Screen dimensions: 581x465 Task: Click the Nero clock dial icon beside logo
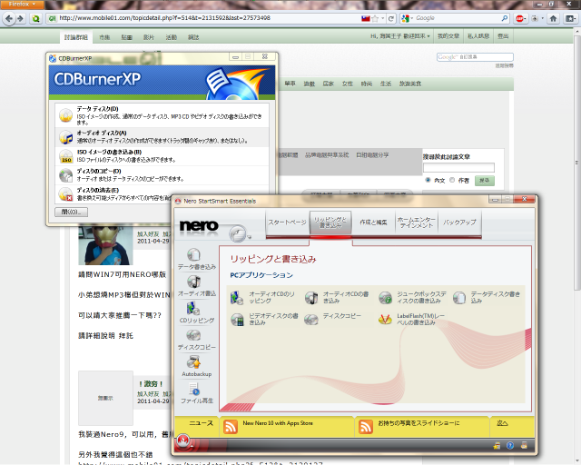click(x=237, y=233)
